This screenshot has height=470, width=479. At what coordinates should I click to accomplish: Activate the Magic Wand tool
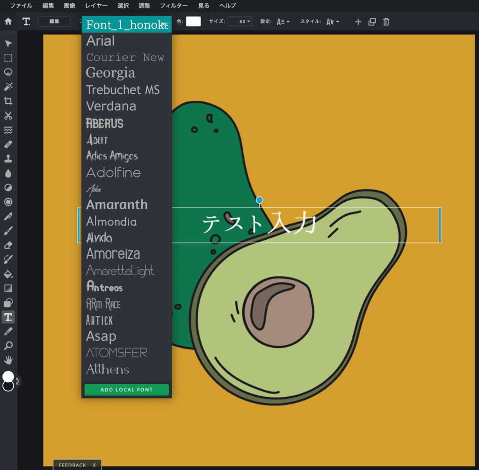tap(8, 87)
